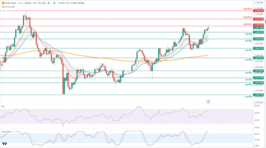The image size is (266, 148).
Task: Select the RSI pane label
Action: 3,106
